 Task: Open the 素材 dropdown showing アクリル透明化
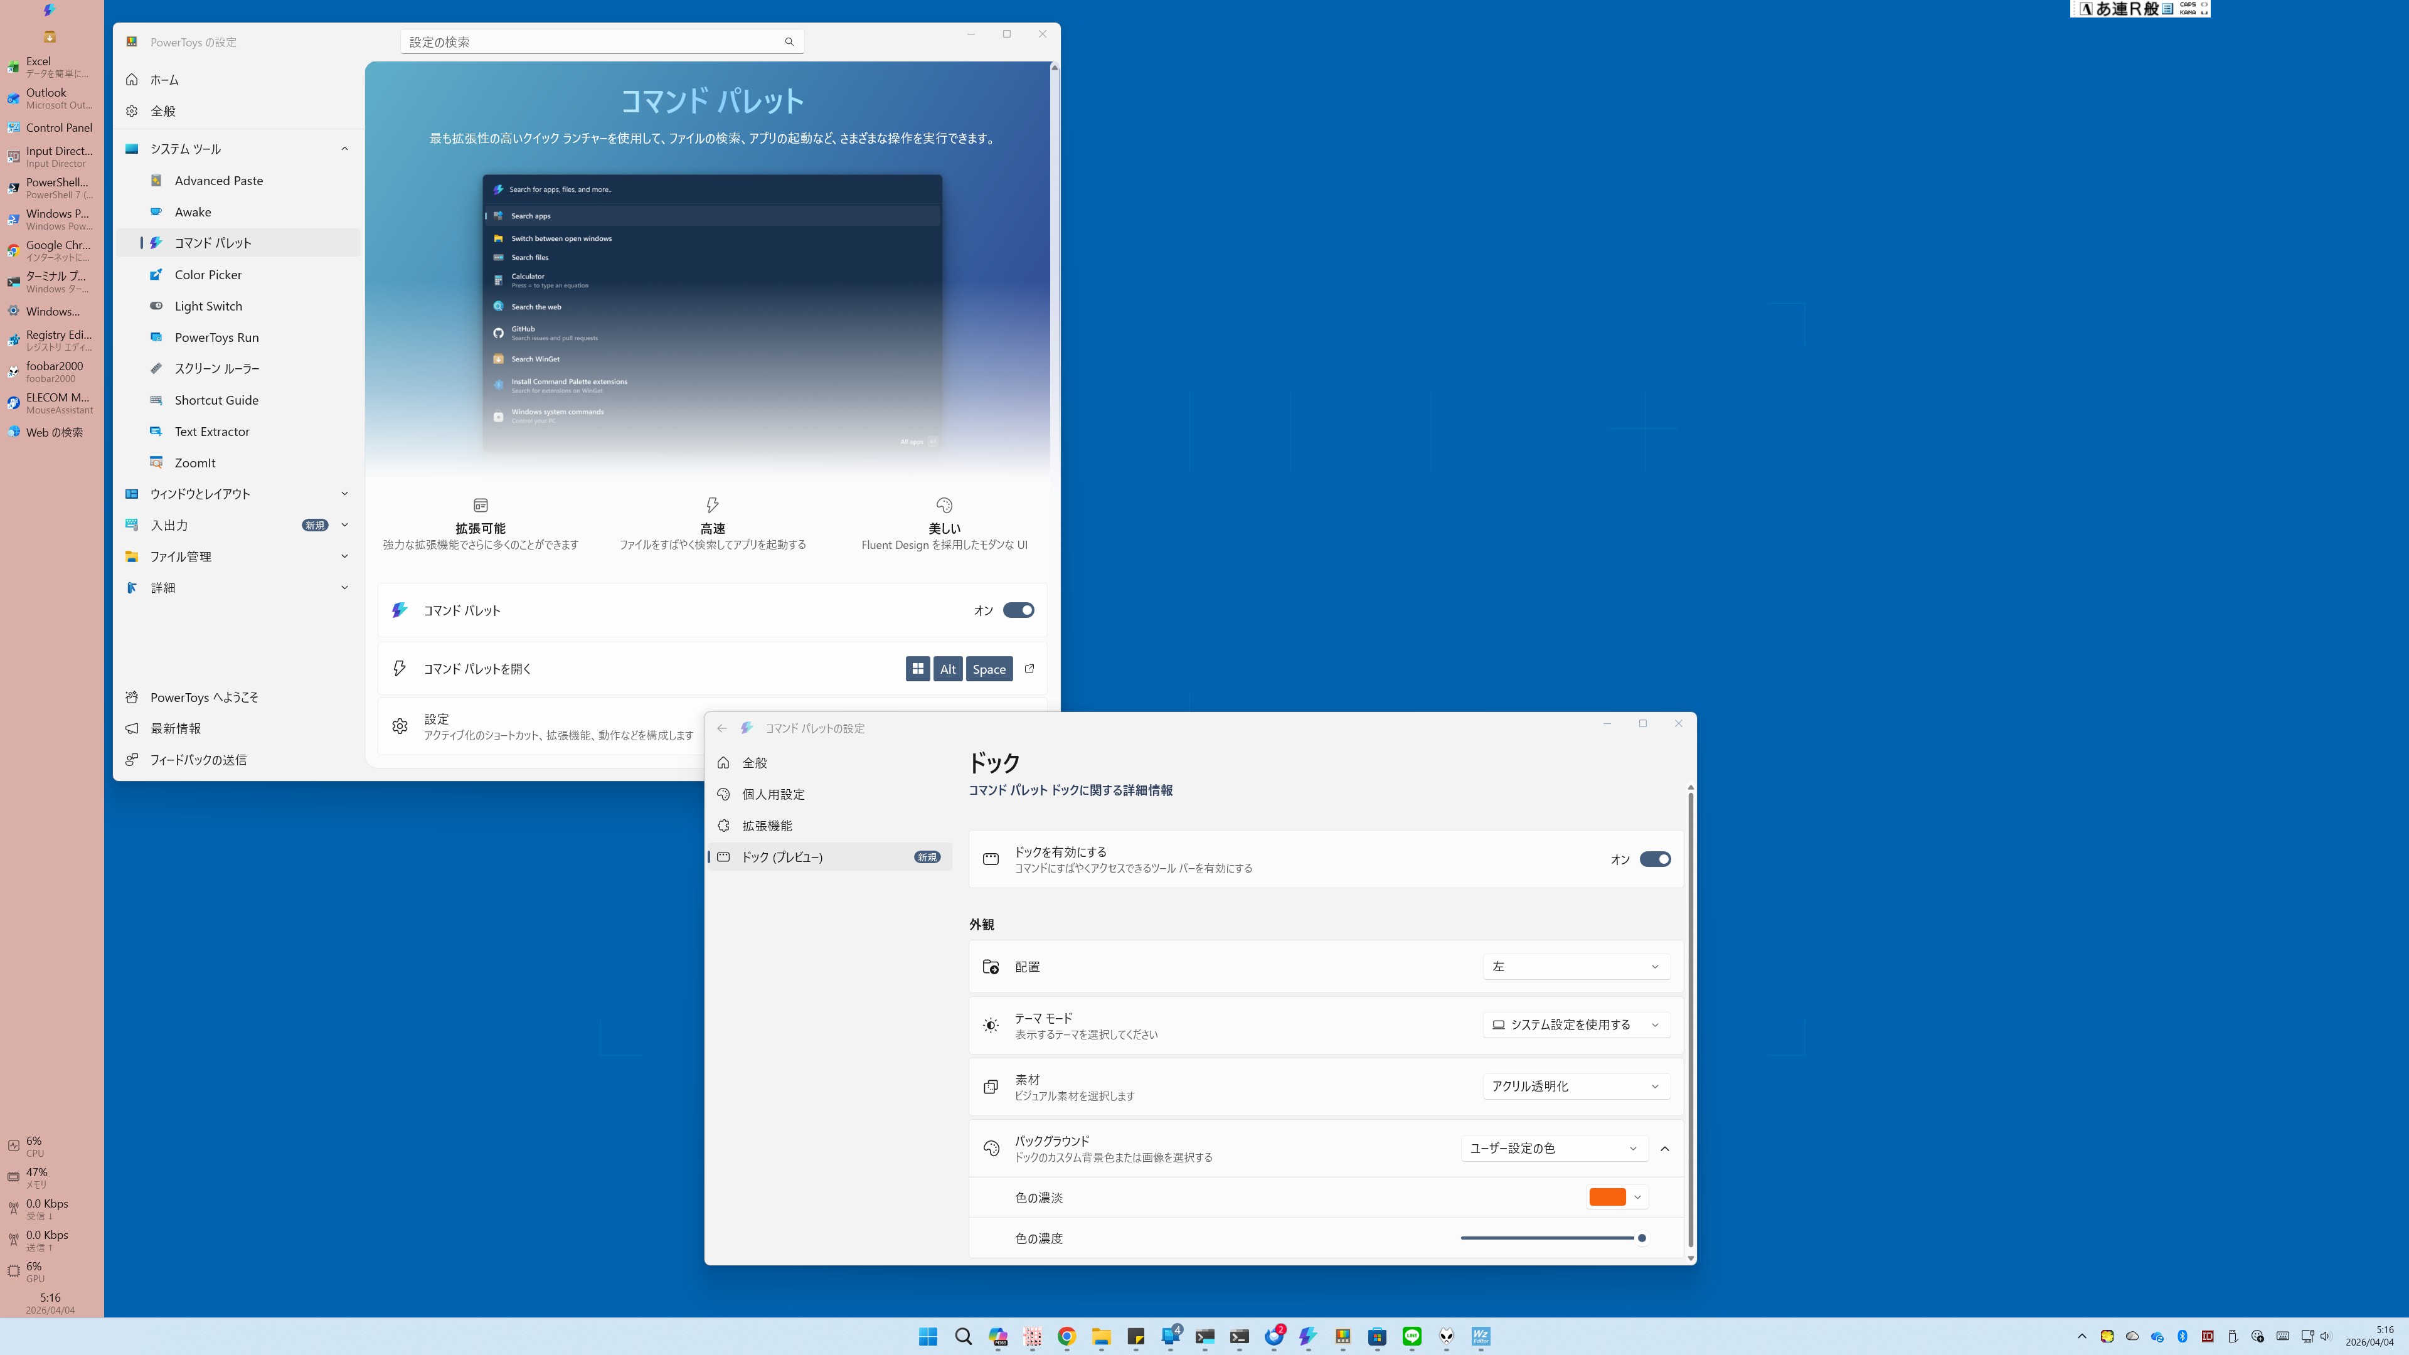pyautogui.click(x=1576, y=1087)
